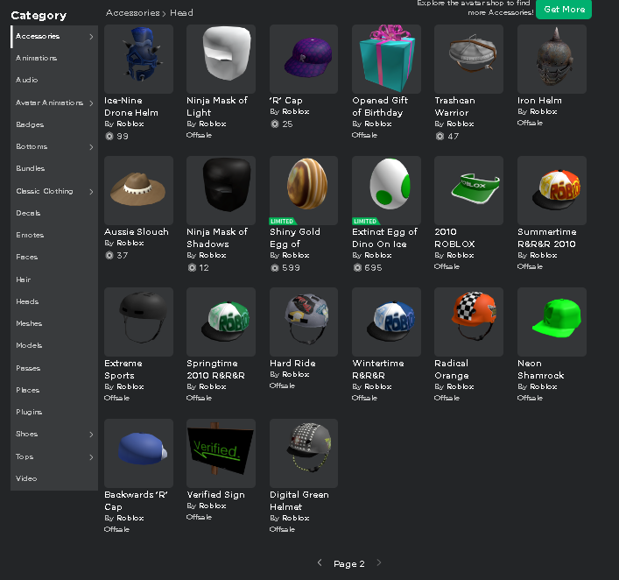Select the Iron Helm thumbnail
This screenshot has height=580, width=619.
[552, 60]
